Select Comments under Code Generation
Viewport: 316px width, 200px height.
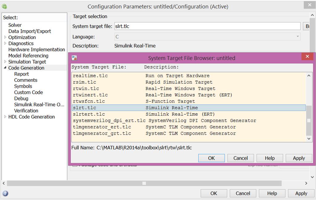(26, 80)
